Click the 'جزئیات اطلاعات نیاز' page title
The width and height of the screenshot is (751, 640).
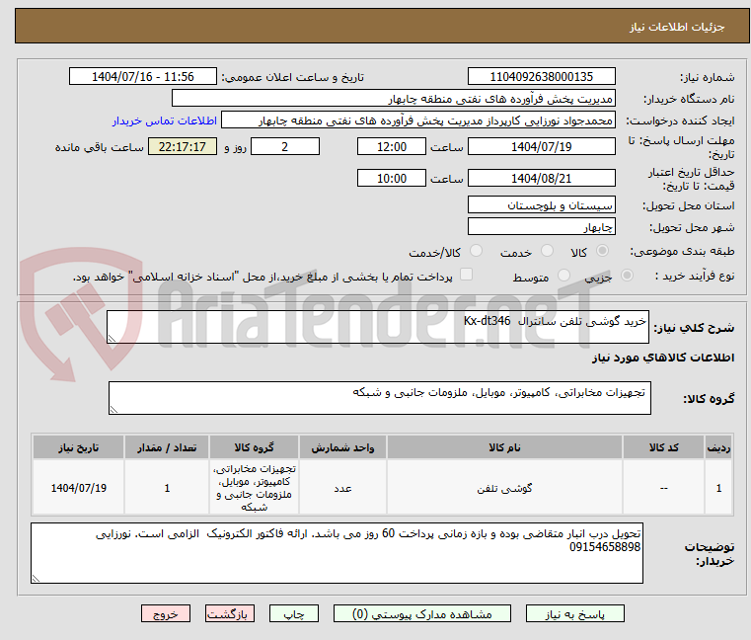676,27
